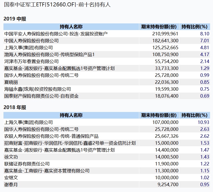The width and height of the screenshot is (213, 192).
Task: Click 持有比例(%) header in the 2018 年报 table
Action: 195,115
